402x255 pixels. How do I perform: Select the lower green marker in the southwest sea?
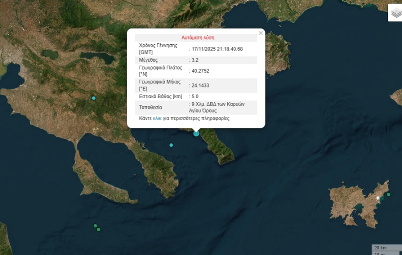pos(99,230)
